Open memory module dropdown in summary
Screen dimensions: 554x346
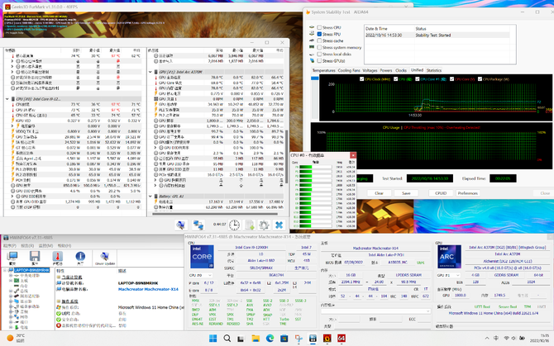[x=375, y=311]
